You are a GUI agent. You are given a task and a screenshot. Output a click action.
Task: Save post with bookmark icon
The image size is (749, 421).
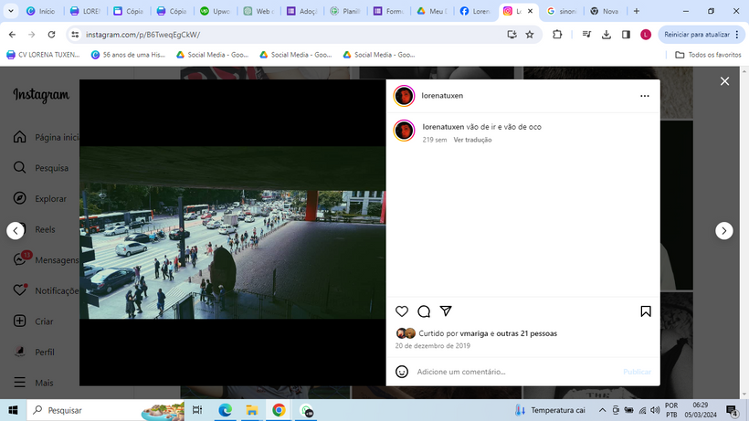[x=646, y=311]
